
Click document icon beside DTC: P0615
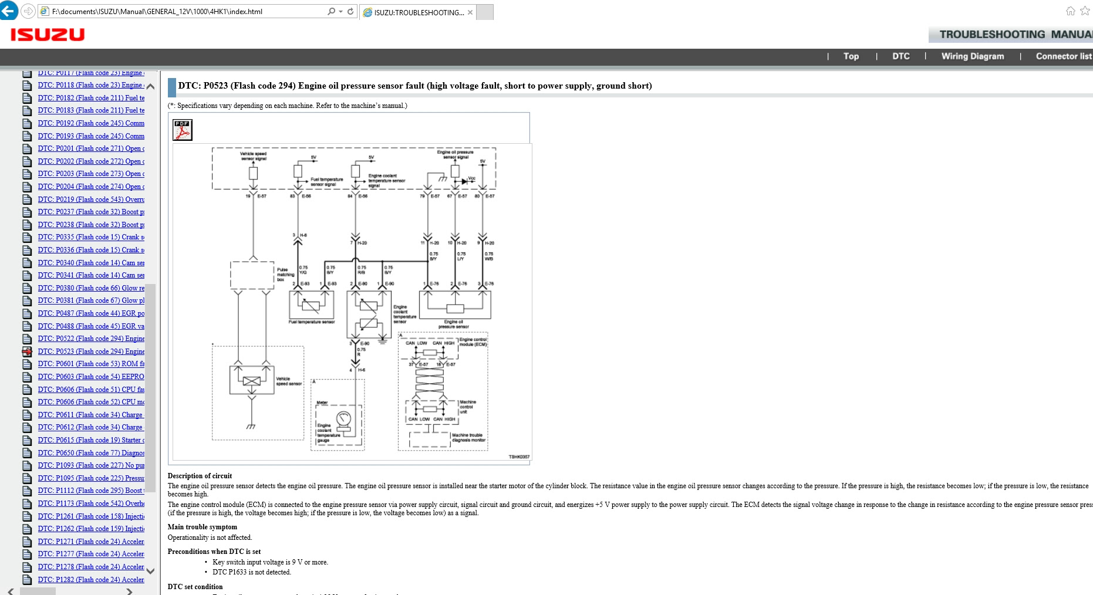27,441
